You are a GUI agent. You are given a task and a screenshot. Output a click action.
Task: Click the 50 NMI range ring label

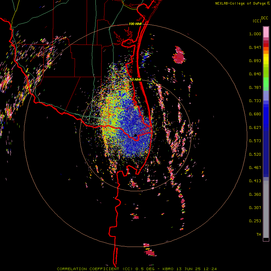[x=135, y=79]
